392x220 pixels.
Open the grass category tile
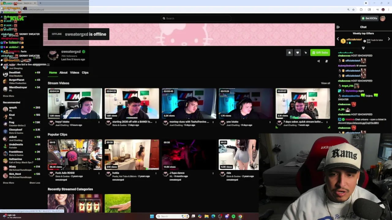coord(118,203)
